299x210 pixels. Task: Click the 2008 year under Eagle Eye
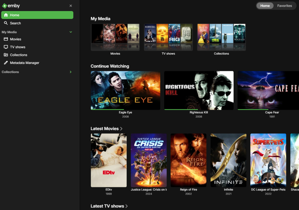pos(126,117)
